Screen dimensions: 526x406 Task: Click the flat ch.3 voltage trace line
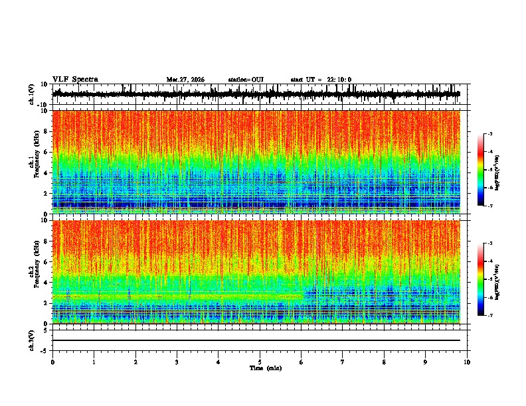[256, 340]
